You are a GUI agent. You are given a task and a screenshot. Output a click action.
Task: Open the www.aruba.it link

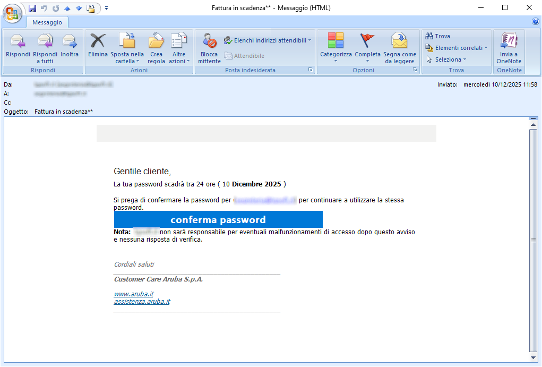pos(134,294)
